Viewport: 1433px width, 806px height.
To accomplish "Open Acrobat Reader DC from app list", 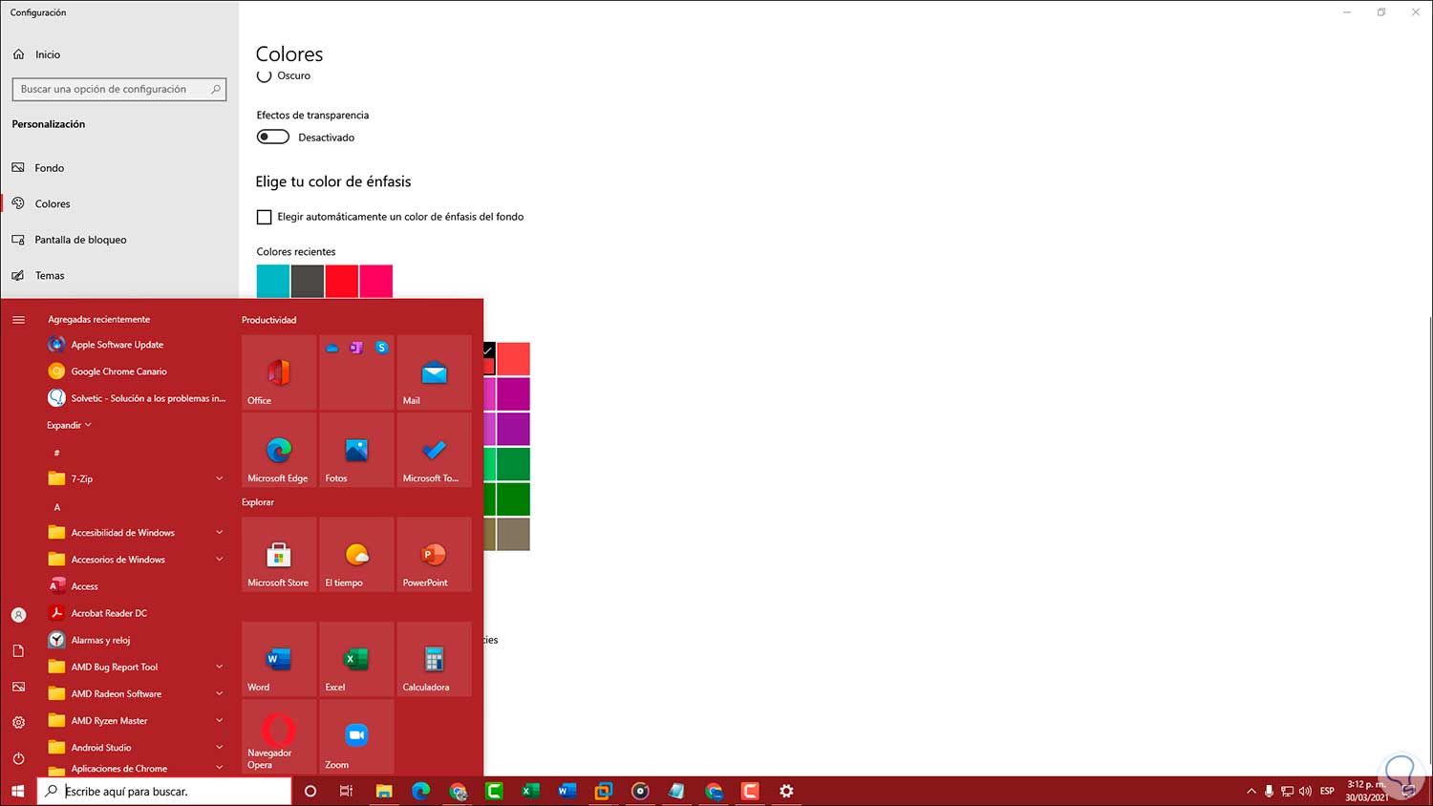I will 138,613.
